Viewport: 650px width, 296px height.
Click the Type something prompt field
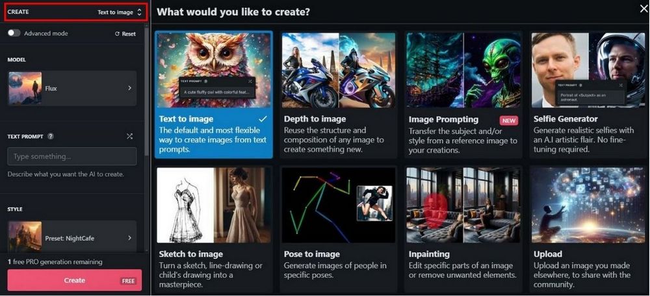pos(72,157)
